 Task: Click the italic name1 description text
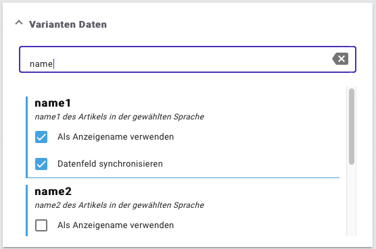pos(120,117)
